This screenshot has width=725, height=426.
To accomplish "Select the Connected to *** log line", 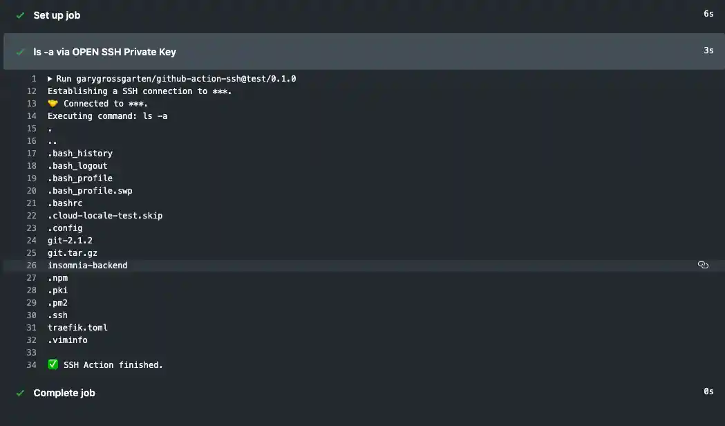I will click(104, 103).
